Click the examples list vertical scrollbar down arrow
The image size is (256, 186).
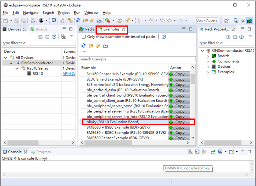point(193,138)
